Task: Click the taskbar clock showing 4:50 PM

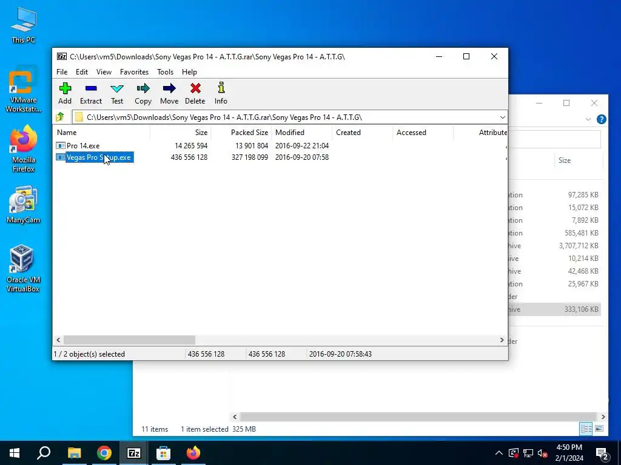Action: pyautogui.click(x=569, y=453)
